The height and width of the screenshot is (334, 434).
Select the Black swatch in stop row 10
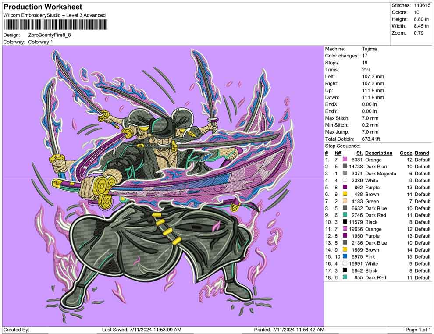[345, 222]
